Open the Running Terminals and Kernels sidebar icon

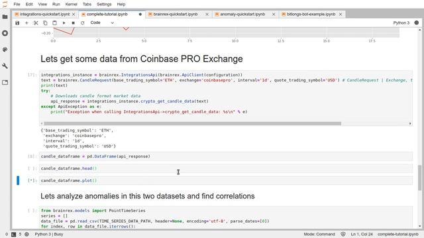[5, 33]
